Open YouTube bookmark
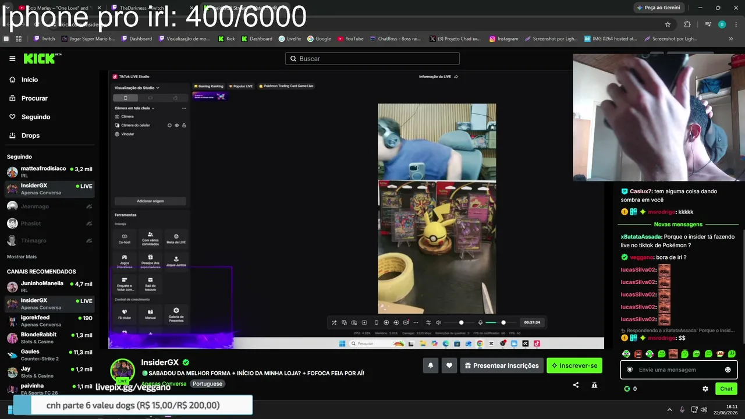This screenshot has height=419, width=745. click(350, 39)
